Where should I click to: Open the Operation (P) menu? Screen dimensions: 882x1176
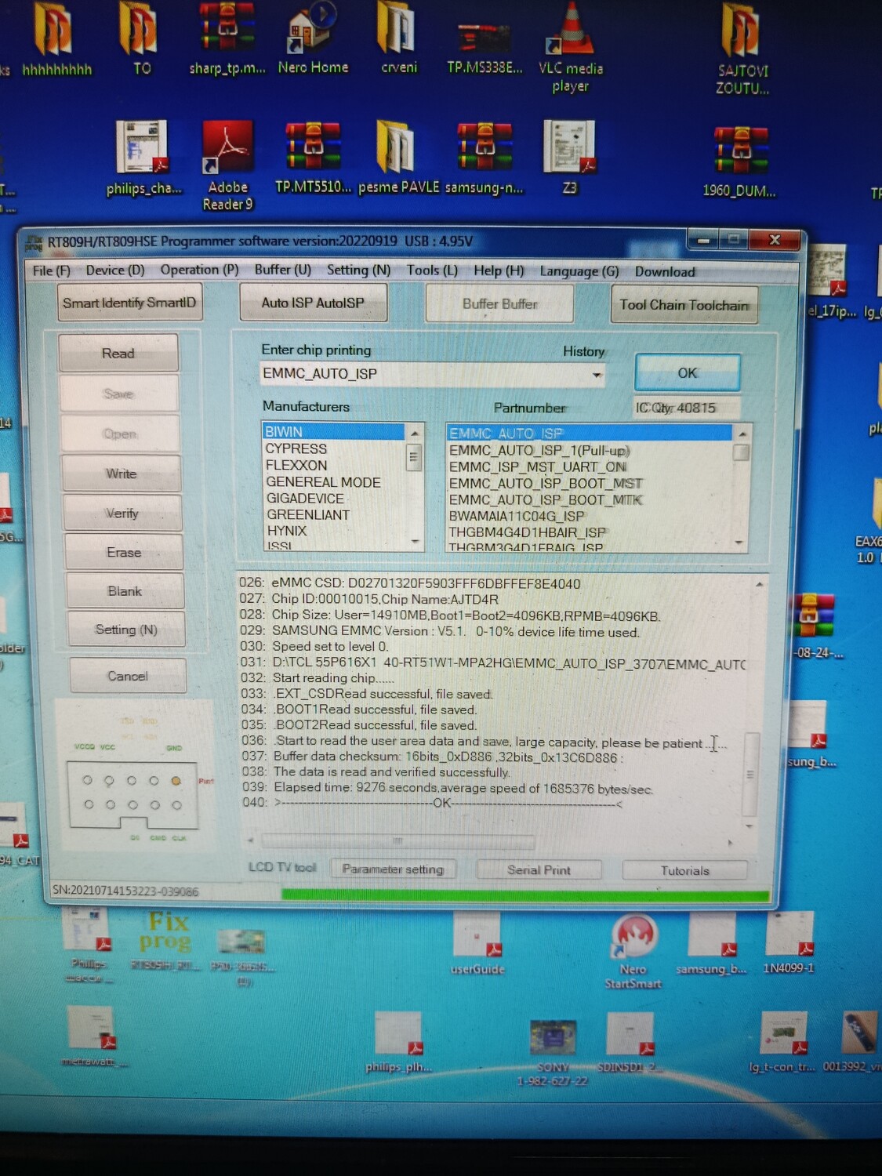pyautogui.click(x=199, y=270)
